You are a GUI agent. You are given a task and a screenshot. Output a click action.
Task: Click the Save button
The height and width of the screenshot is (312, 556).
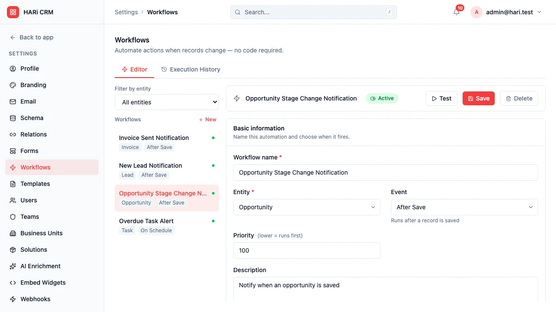coord(478,98)
